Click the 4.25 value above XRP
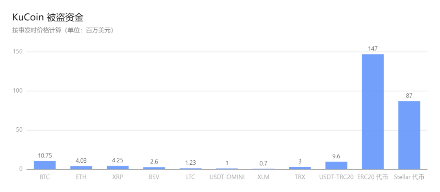 (117, 160)
